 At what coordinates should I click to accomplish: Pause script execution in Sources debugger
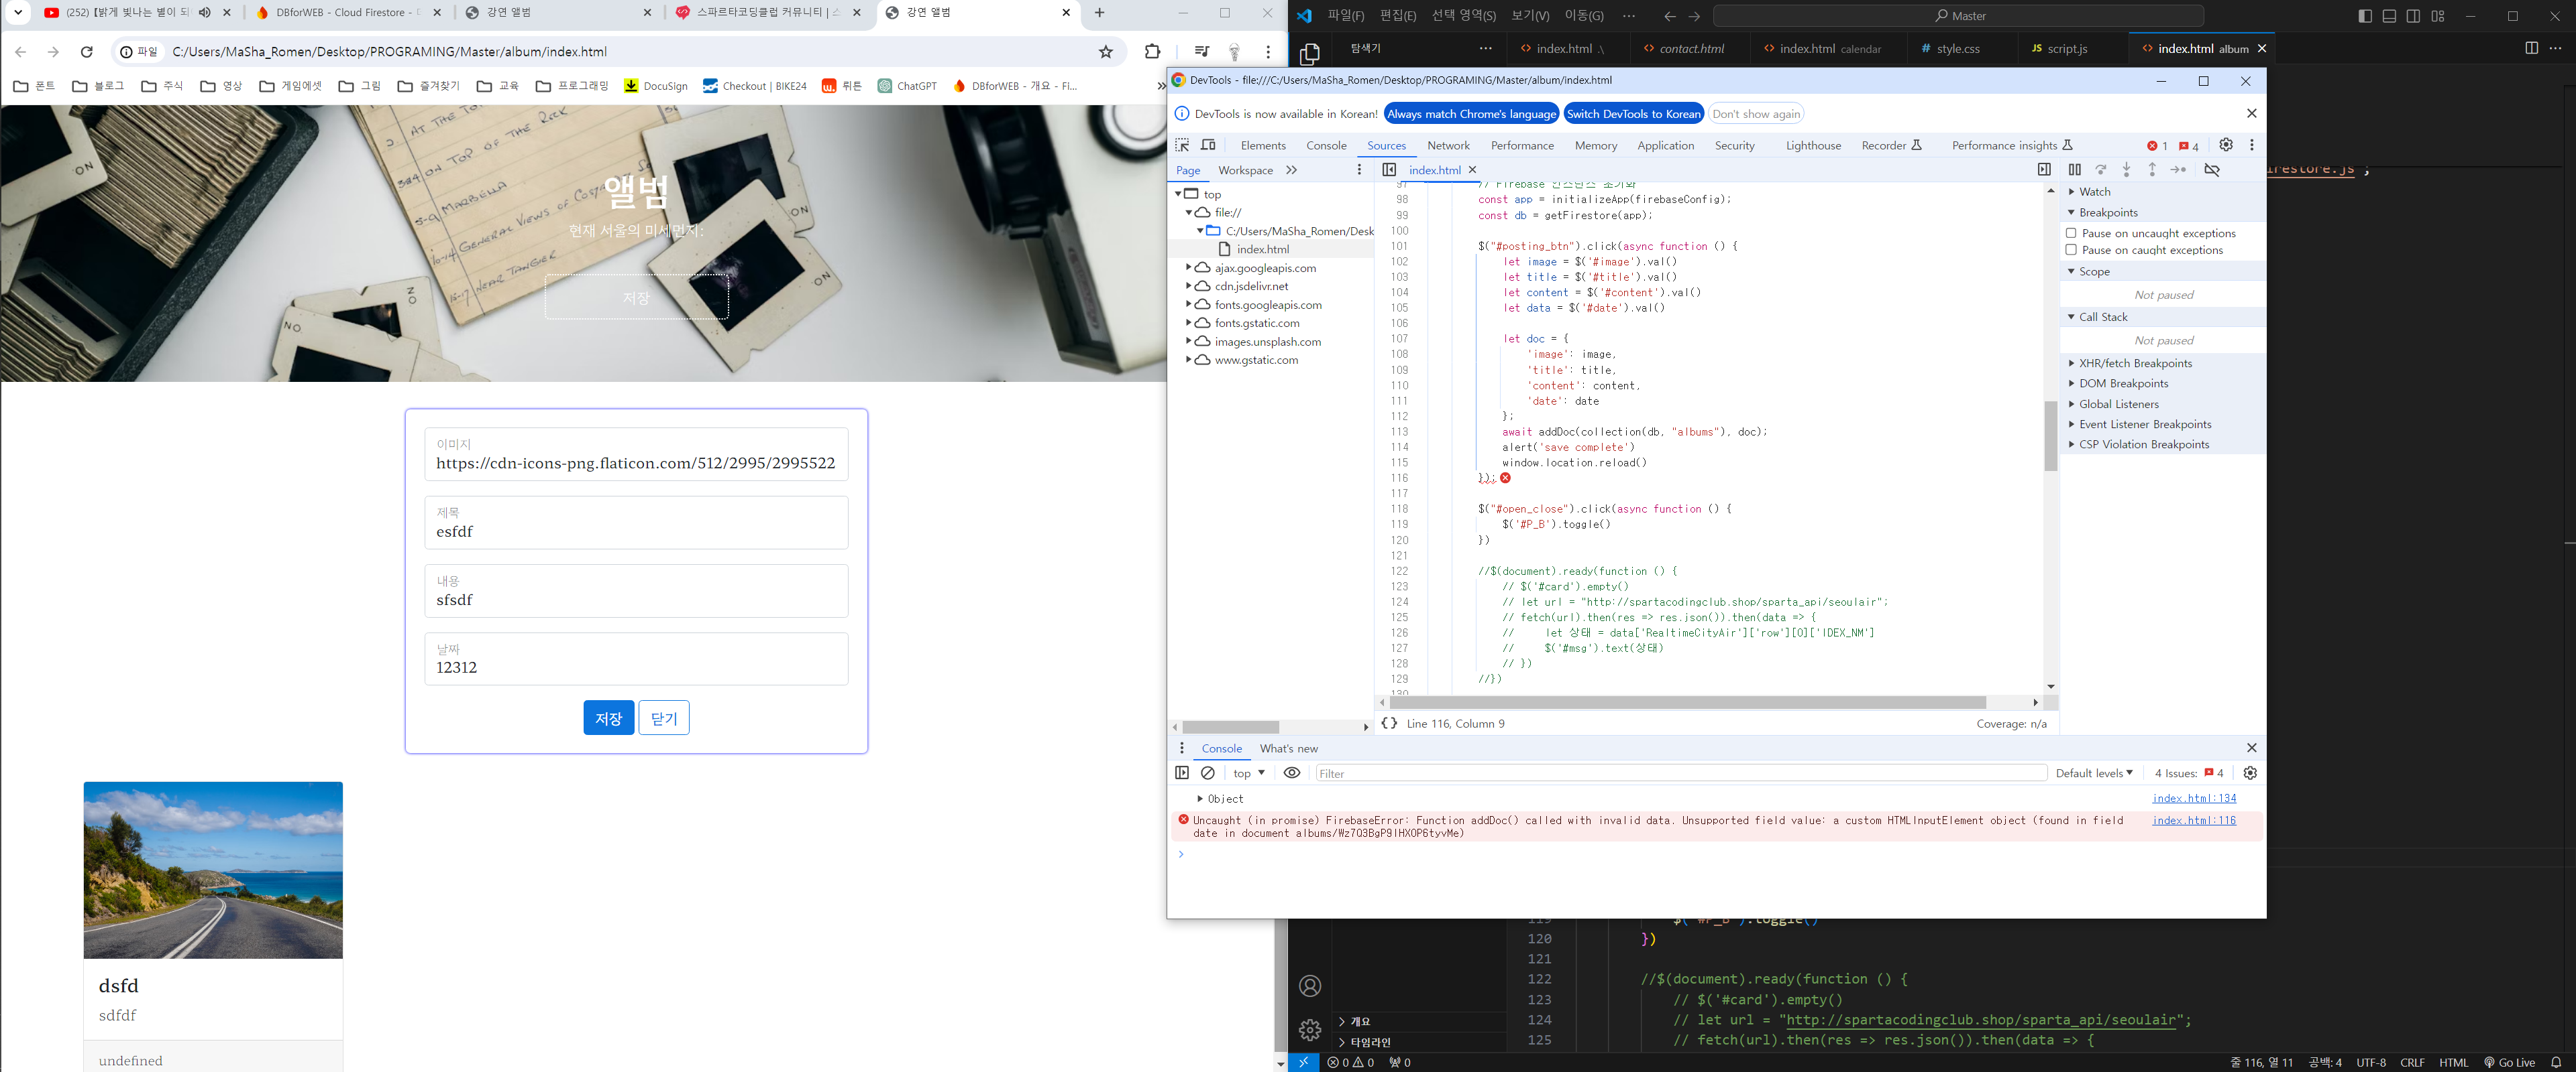[2075, 170]
